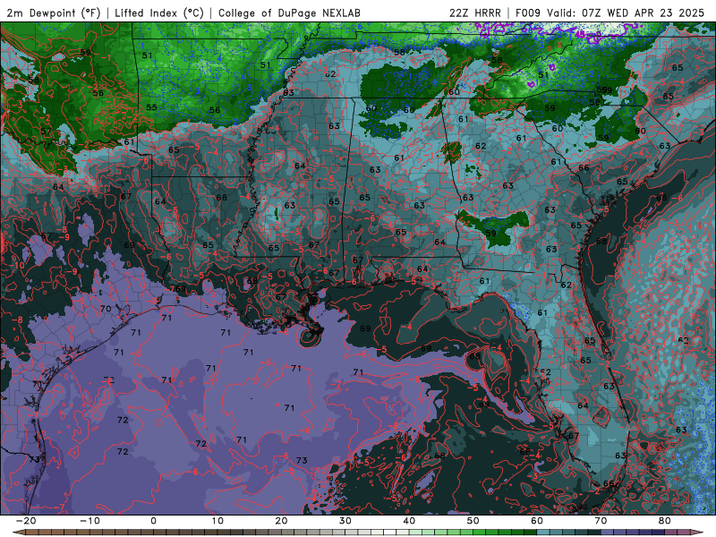Click the 80 label on the color scale
The height and width of the screenshot is (537, 716).
pos(665,521)
